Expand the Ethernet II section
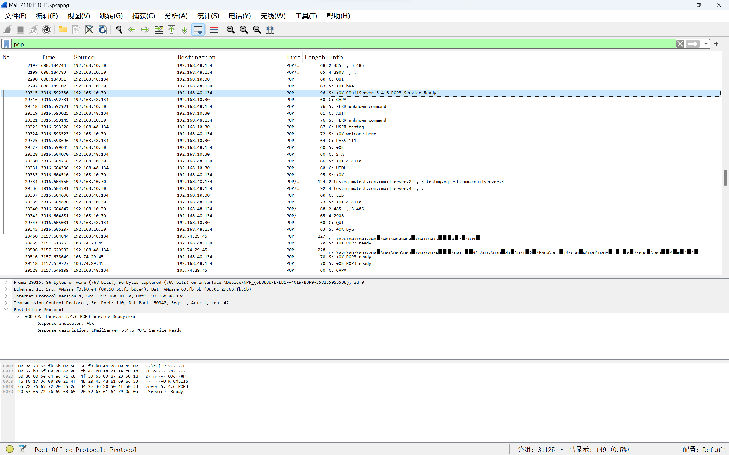The image size is (729, 455). click(6, 289)
